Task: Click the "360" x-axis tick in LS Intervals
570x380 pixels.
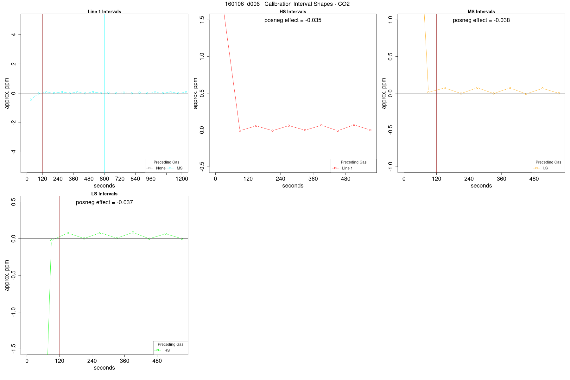Action: click(x=124, y=361)
